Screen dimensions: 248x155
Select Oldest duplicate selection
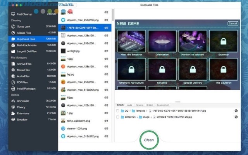coord(150,105)
